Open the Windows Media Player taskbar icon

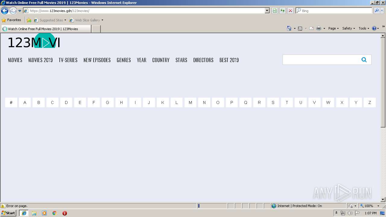tap(44, 213)
